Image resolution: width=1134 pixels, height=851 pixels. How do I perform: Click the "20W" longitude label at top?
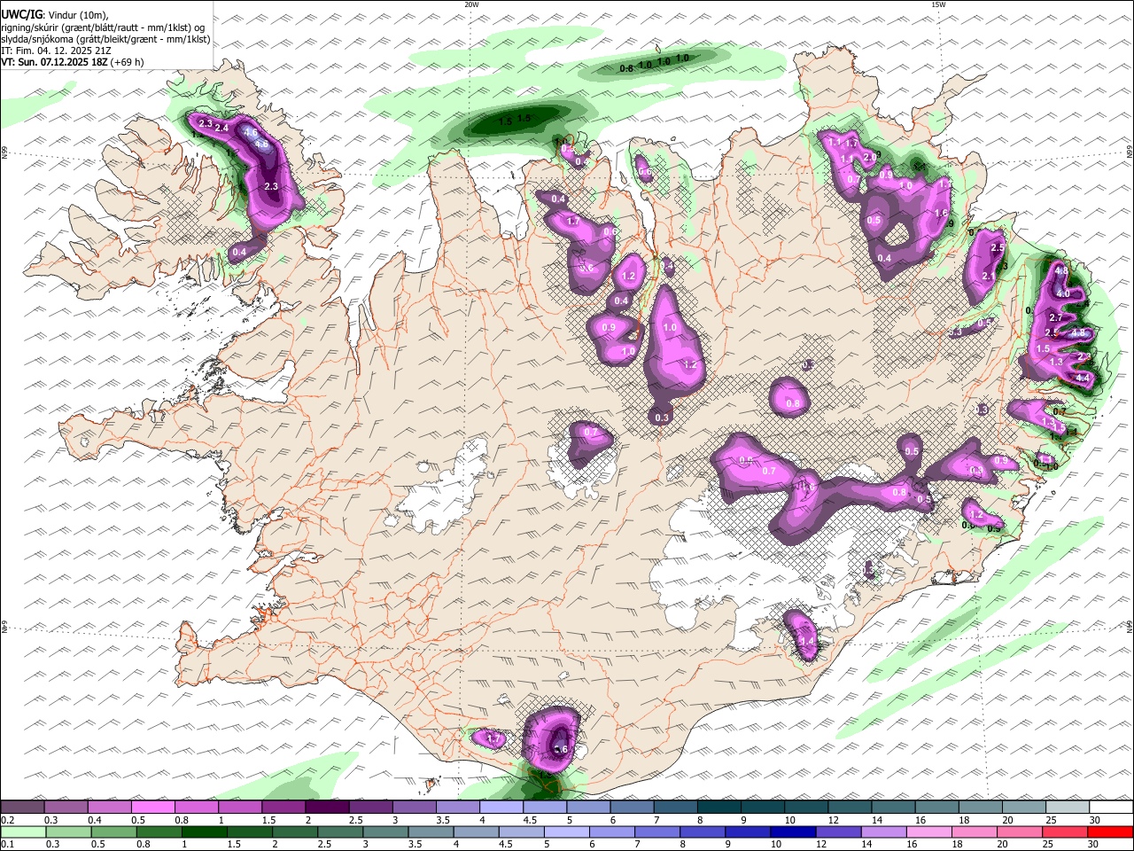point(471,4)
